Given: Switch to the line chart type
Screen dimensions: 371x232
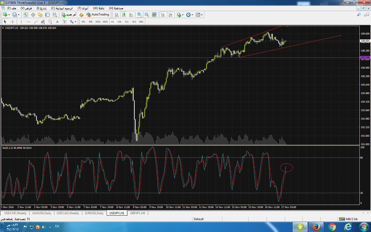Looking at the screenshot, I should (x=131, y=15).
